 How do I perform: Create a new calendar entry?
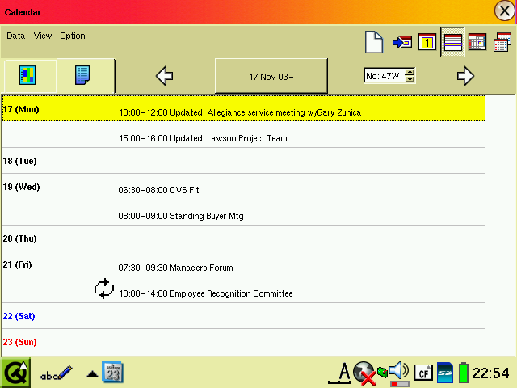pos(374,42)
